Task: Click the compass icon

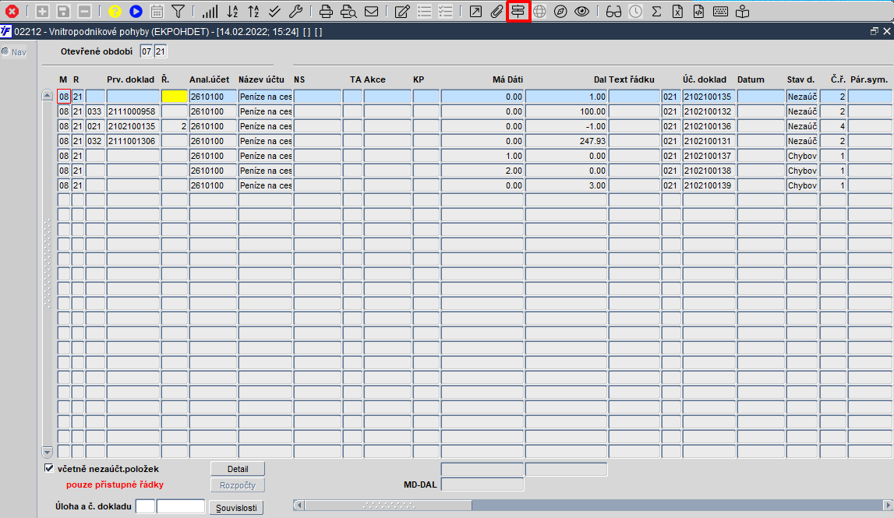Action: (x=560, y=12)
